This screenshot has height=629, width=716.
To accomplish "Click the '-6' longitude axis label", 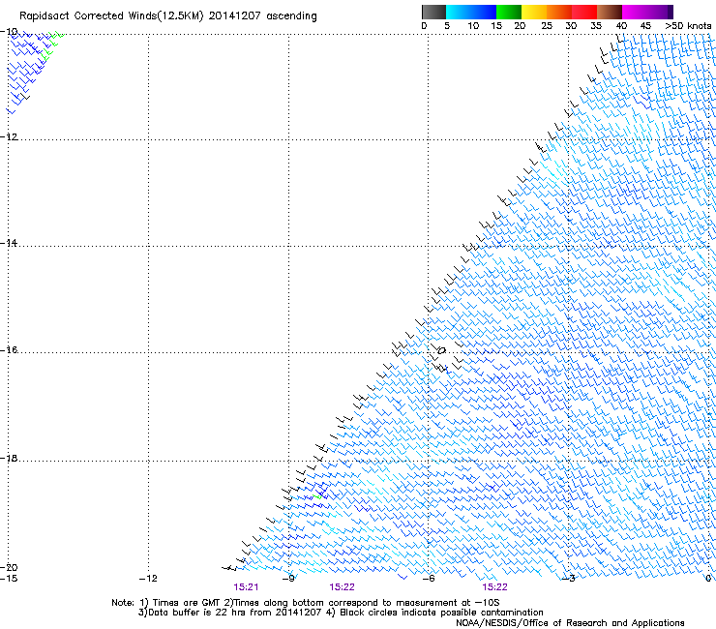I will click(429, 579).
